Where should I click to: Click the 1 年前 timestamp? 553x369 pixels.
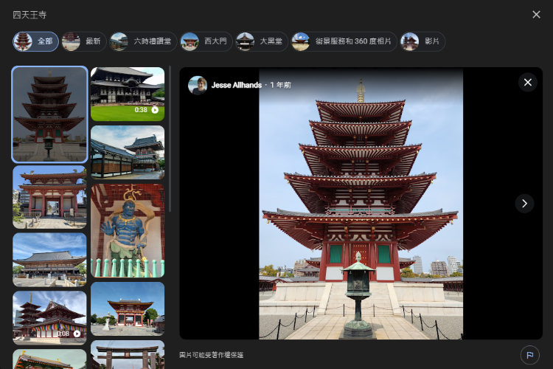point(281,85)
